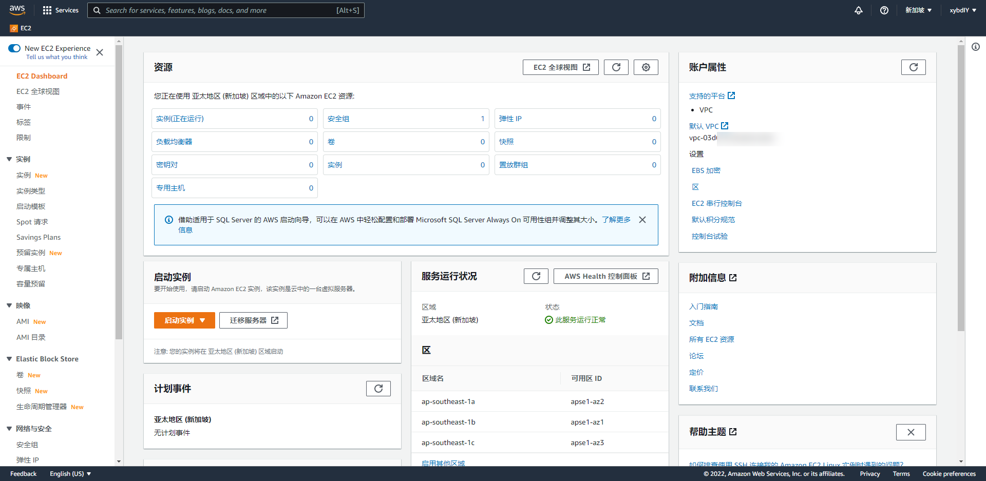The height and width of the screenshot is (481, 986).
Task: Open 置放群组 resource tile
Action: coord(578,165)
